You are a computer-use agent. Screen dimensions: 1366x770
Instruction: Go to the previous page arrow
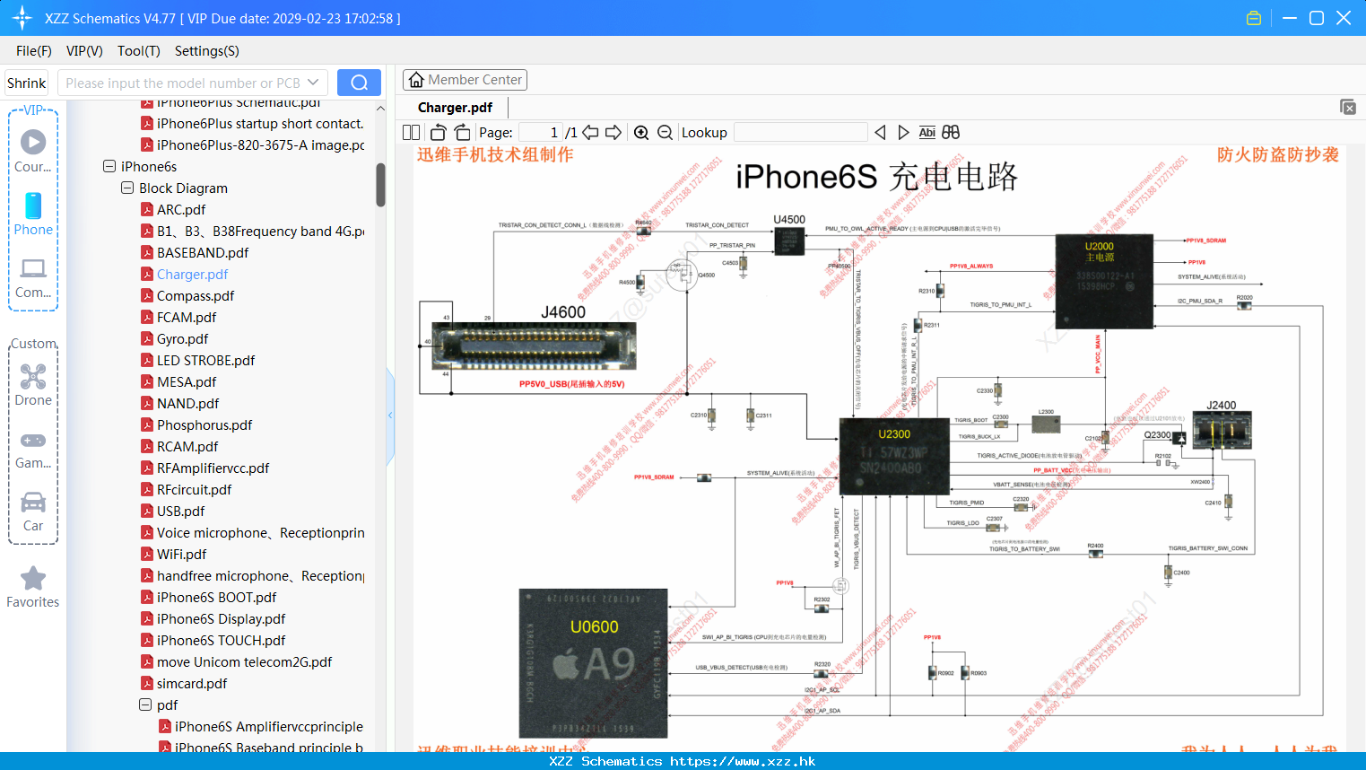(x=590, y=132)
